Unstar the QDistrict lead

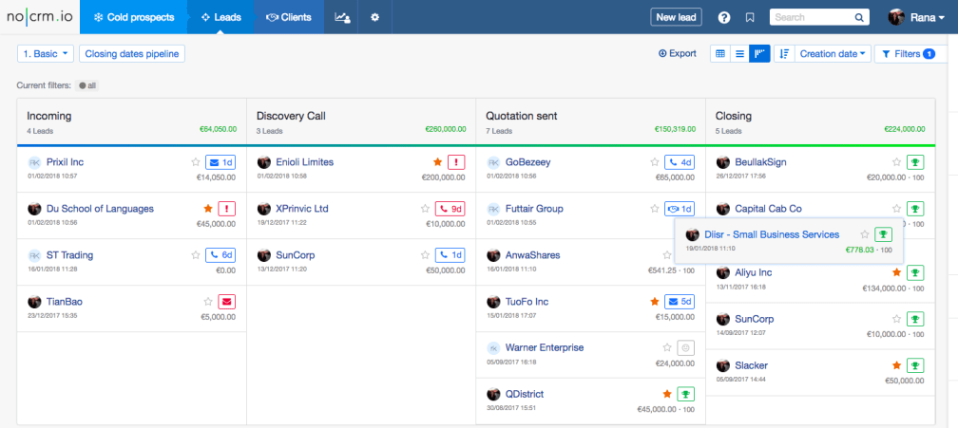[x=667, y=394]
